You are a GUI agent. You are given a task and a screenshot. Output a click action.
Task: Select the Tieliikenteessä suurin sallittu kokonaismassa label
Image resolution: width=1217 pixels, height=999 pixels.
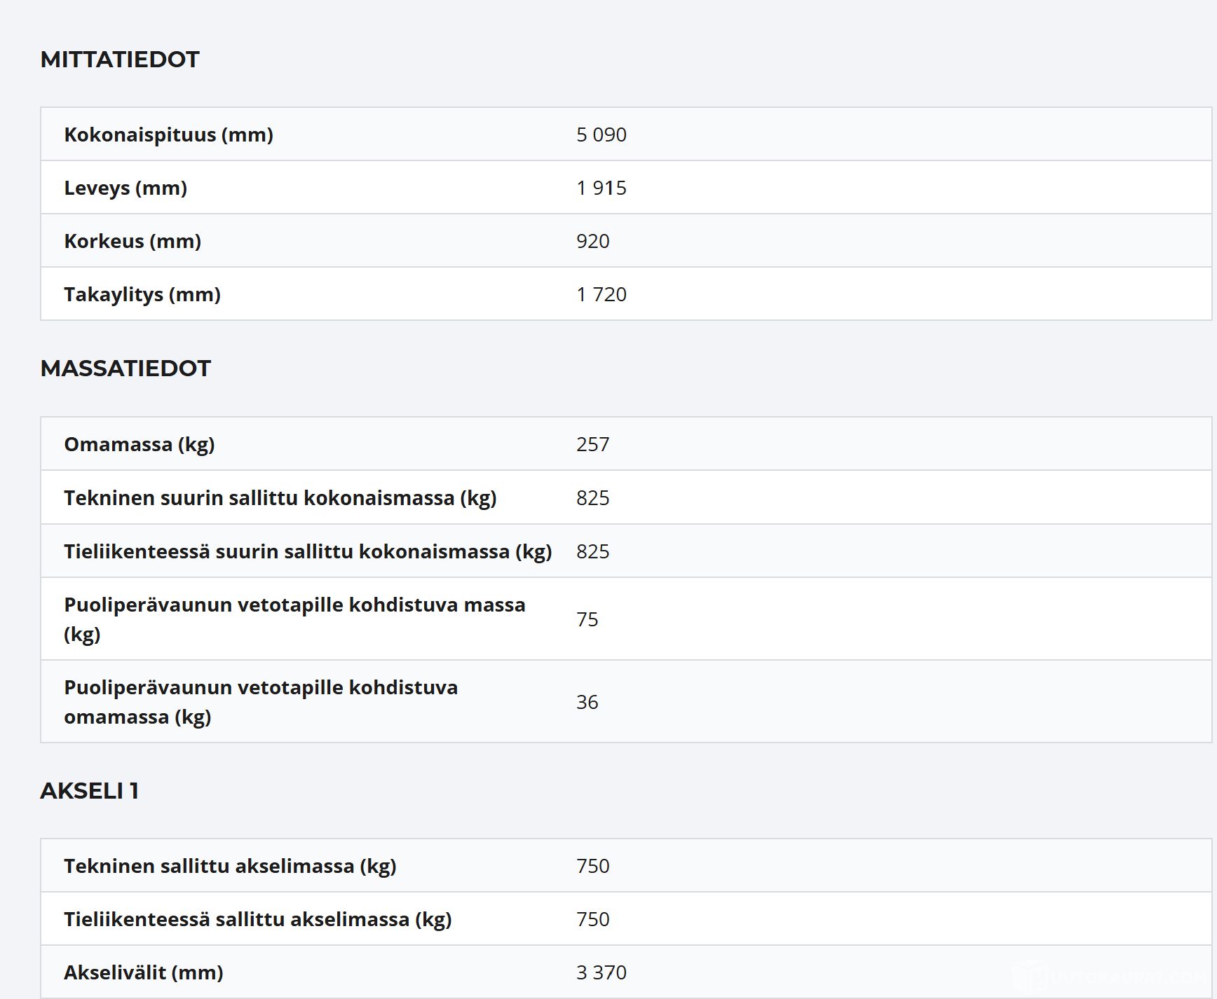pyautogui.click(x=308, y=551)
